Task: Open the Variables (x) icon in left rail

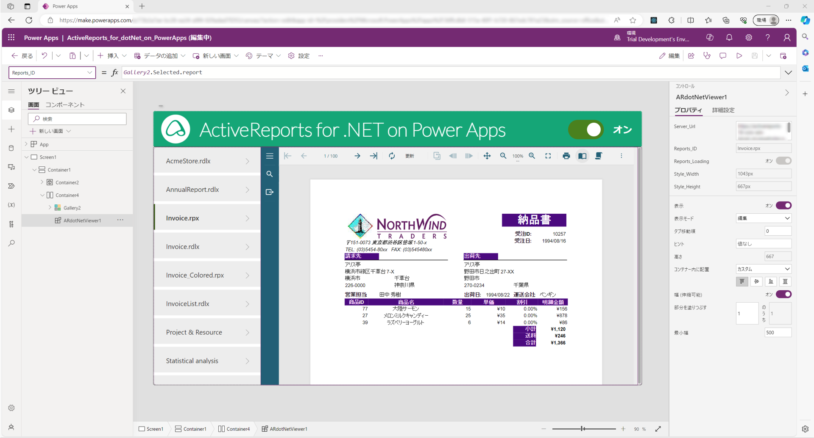Action: point(11,205)
